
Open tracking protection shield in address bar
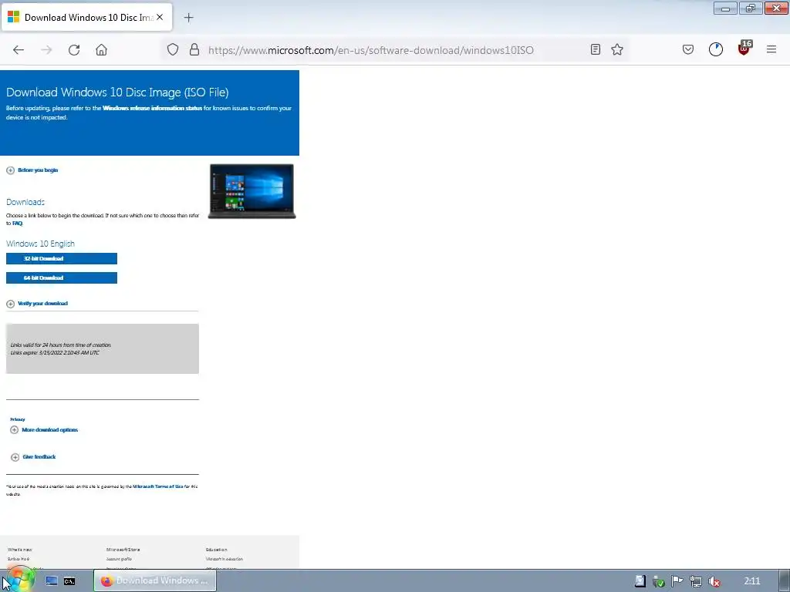pos(173,50)
